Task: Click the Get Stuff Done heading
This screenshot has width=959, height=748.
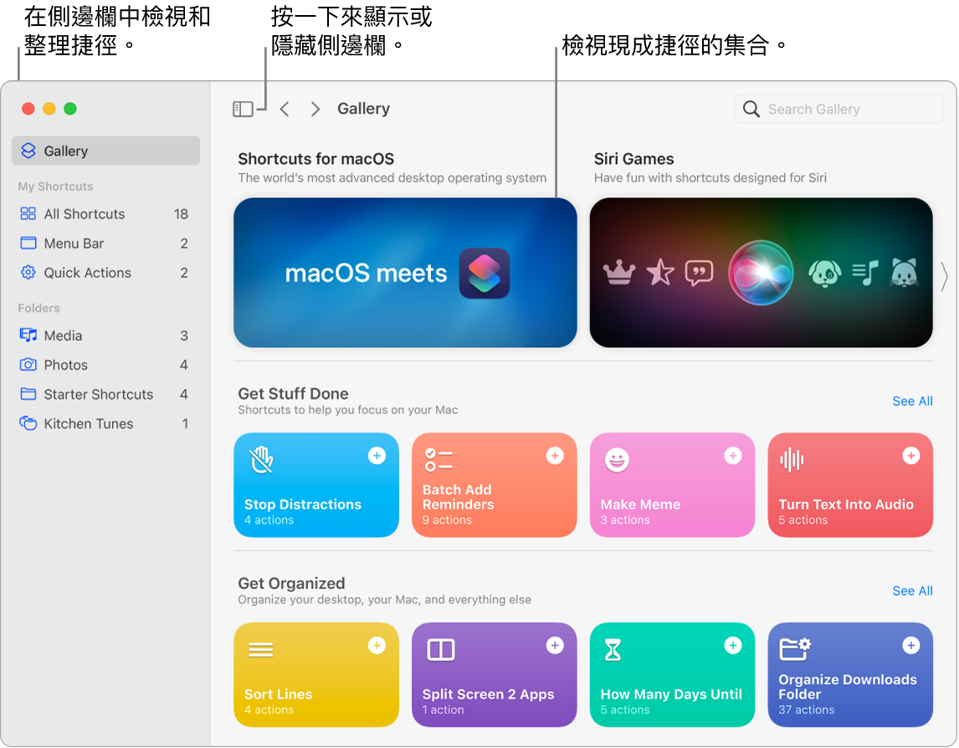Action: coord(293,393)
